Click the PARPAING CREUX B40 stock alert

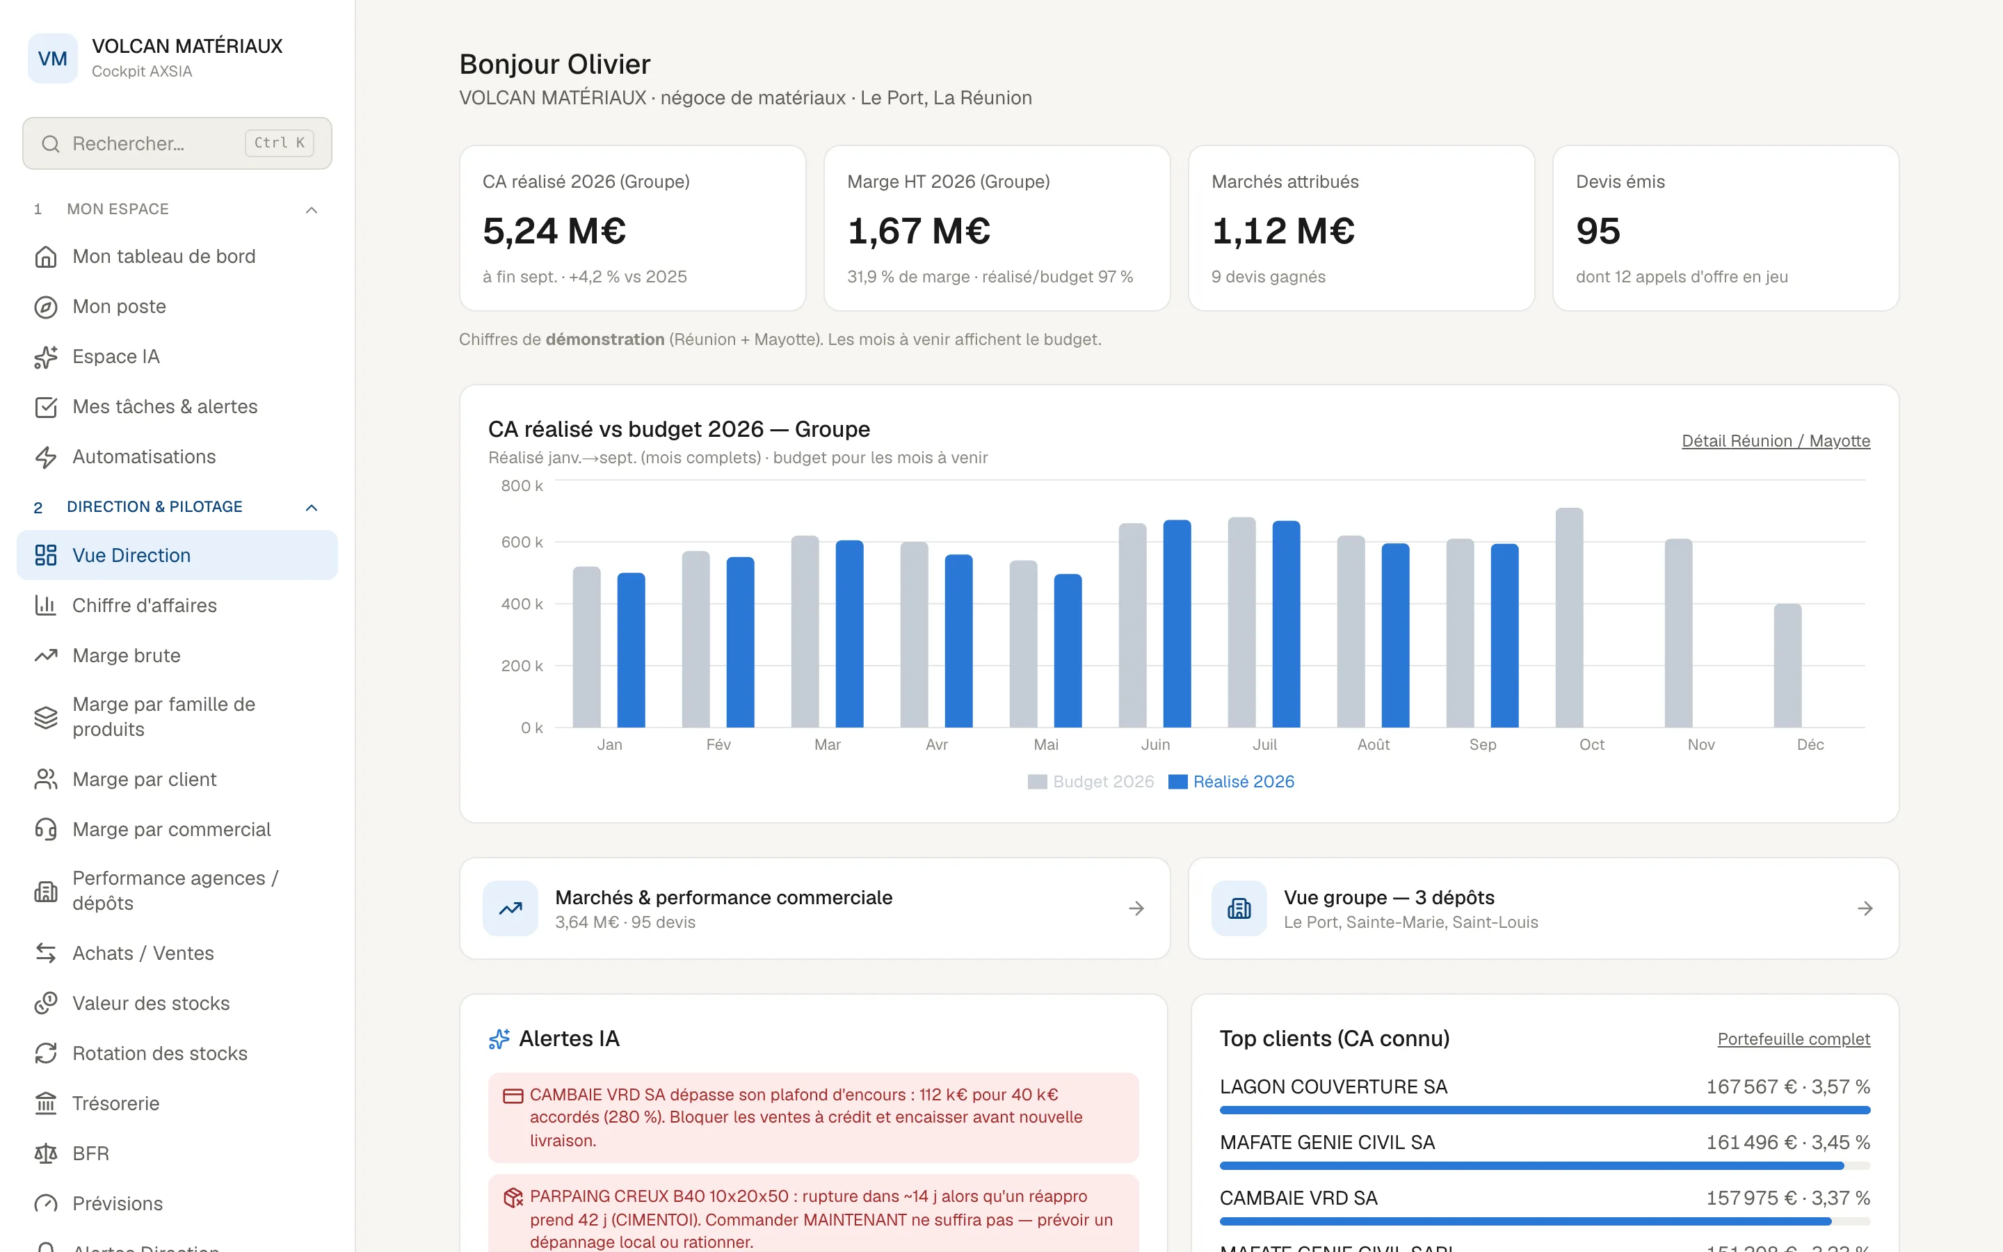[813, 1213]
